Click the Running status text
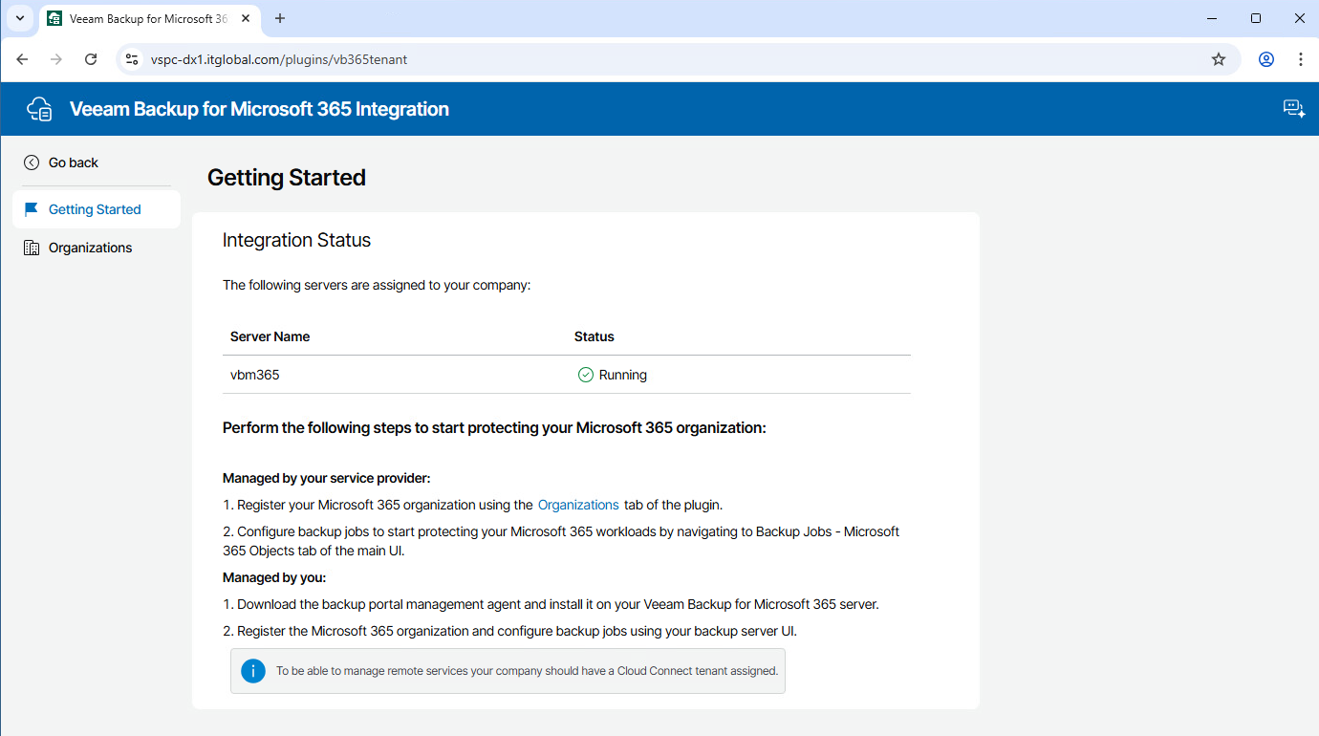This screenshot has height=736, width=1319. point(623,375)
